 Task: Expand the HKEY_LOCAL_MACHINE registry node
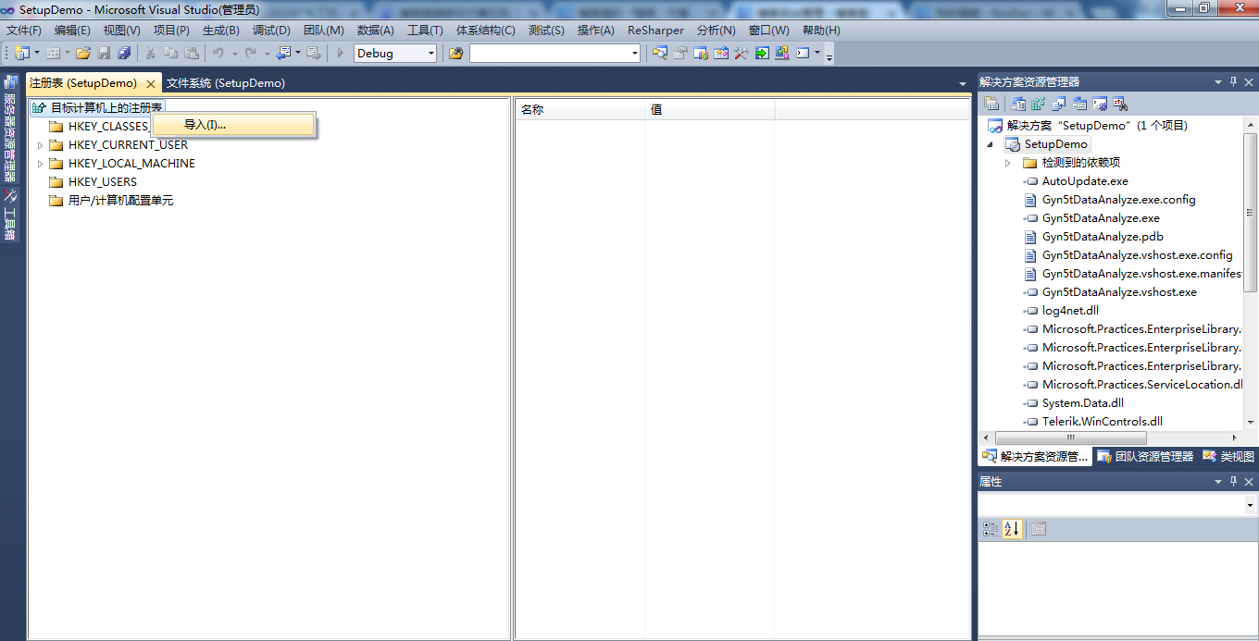point(40,164)
